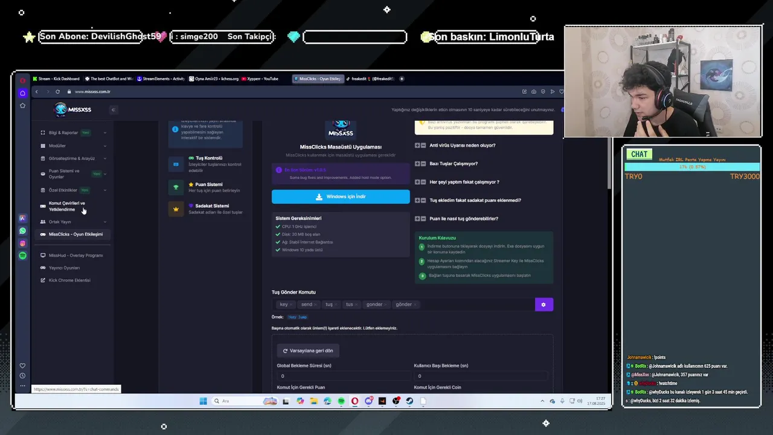The image size is (773, 435).
Task: Remove the 'gonder' command tag
Action: click(386, 304)
